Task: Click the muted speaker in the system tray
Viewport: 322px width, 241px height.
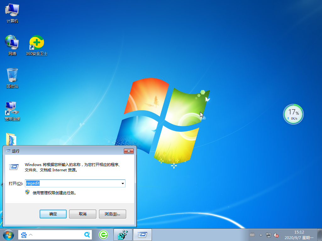Action: [x=276, y=235]
